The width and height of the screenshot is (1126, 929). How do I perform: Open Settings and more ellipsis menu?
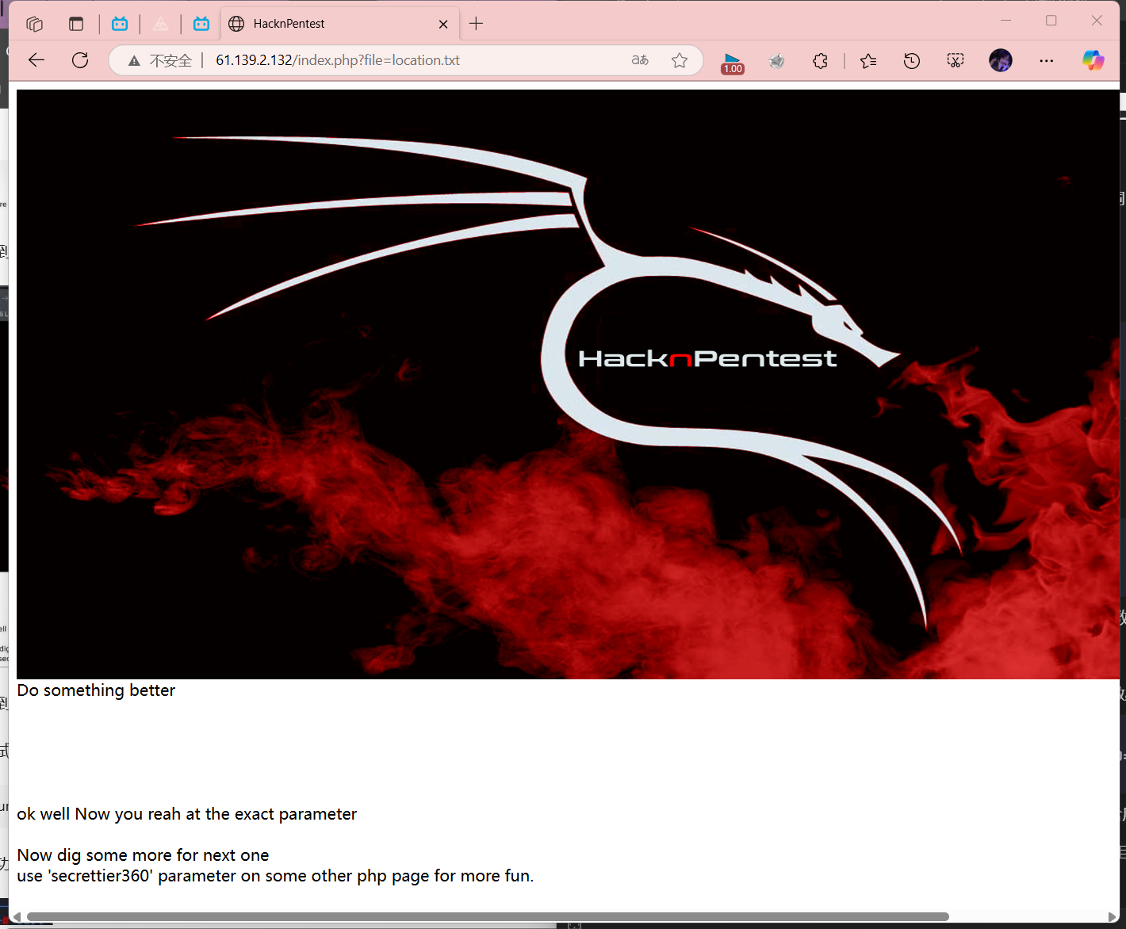pyautogui.click(x=1047, y=60)
